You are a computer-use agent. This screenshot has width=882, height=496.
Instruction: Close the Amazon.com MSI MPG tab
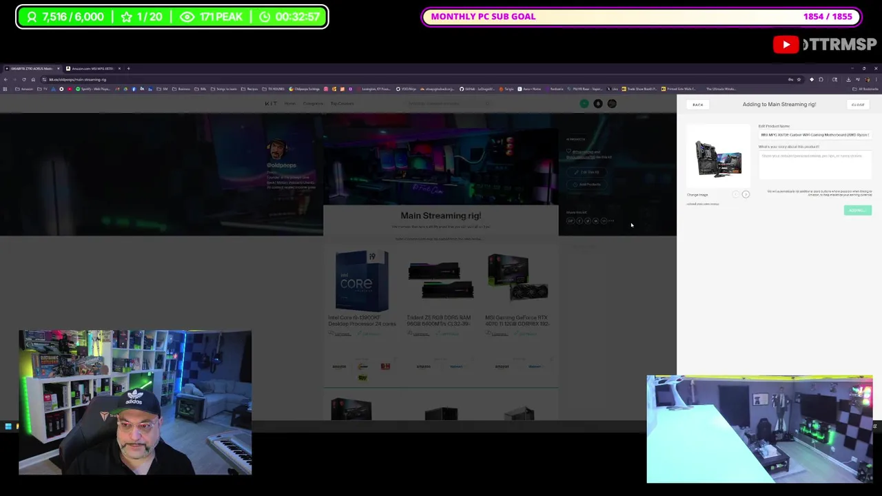pos(119,68)
